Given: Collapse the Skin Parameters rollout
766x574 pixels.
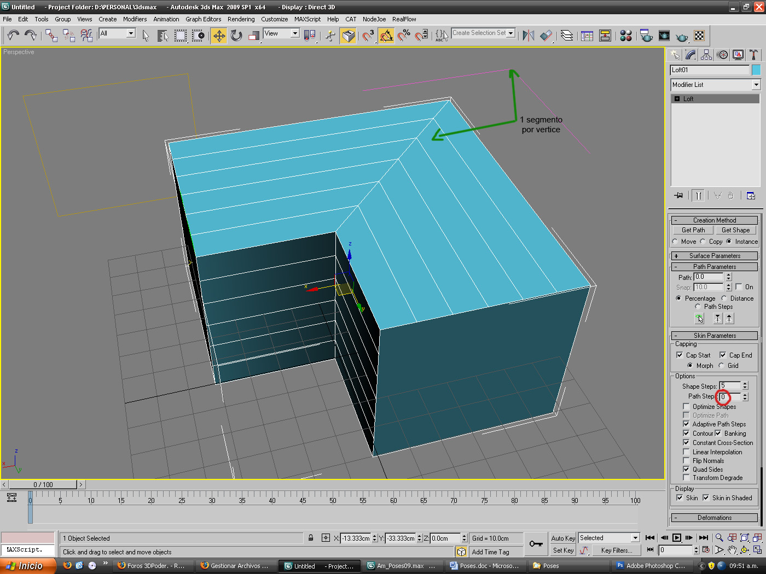Looking at the screenshot, I should [x=715, y=336].
